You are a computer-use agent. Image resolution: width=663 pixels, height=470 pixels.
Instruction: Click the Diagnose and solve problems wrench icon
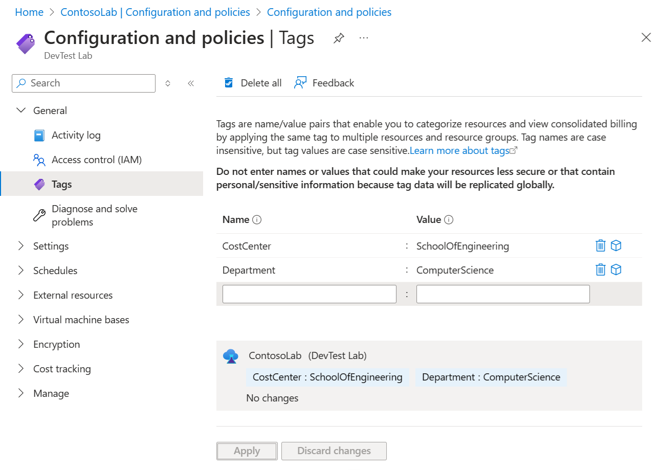(x=39, y=215)
